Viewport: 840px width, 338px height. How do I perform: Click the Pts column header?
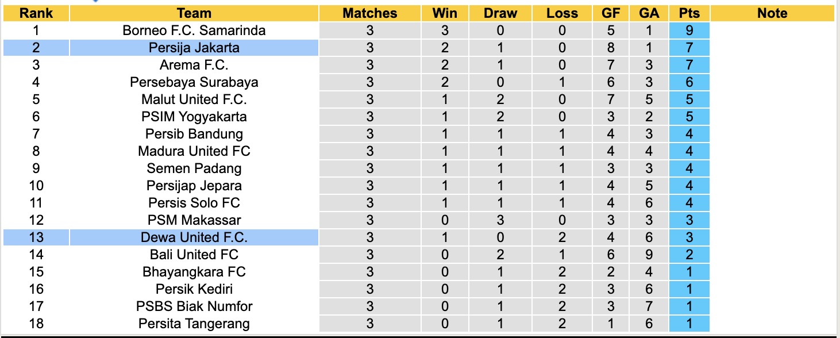[689, 13]
